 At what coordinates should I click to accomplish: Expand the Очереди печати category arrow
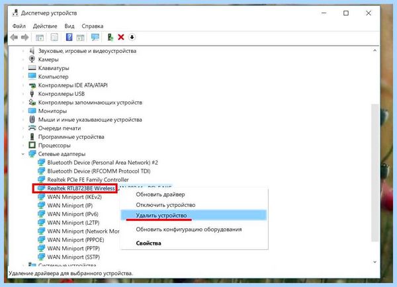coord(23,128)
